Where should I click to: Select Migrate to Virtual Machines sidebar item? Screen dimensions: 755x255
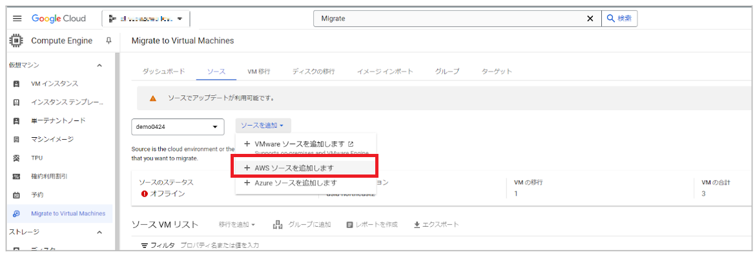(x=60, y=214)
